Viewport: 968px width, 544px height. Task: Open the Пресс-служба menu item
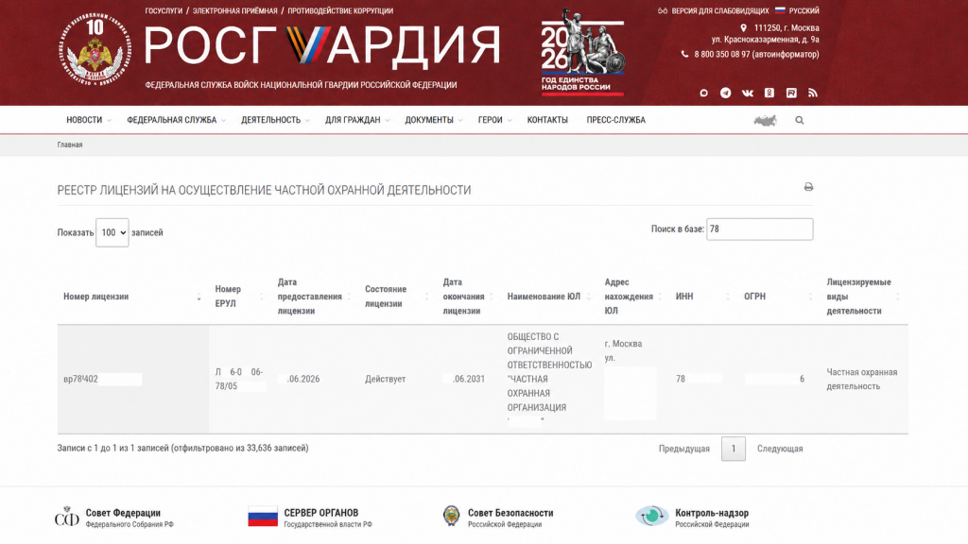pos(615,120)
